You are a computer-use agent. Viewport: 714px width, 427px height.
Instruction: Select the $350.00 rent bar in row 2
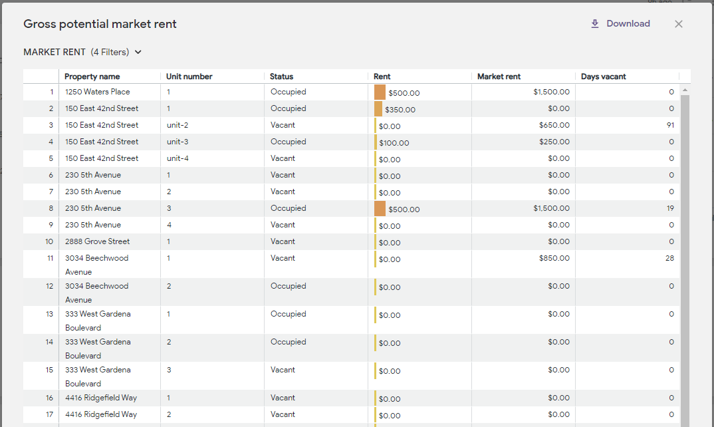click(x=378, y=109)
